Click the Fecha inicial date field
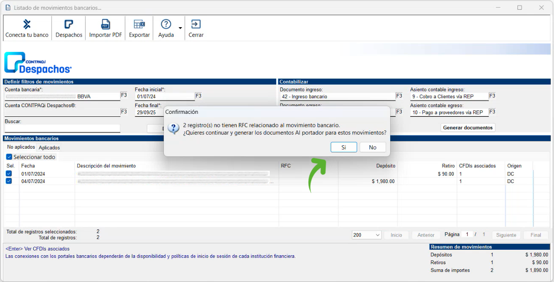554x282 pixels. tap(164, 96)
